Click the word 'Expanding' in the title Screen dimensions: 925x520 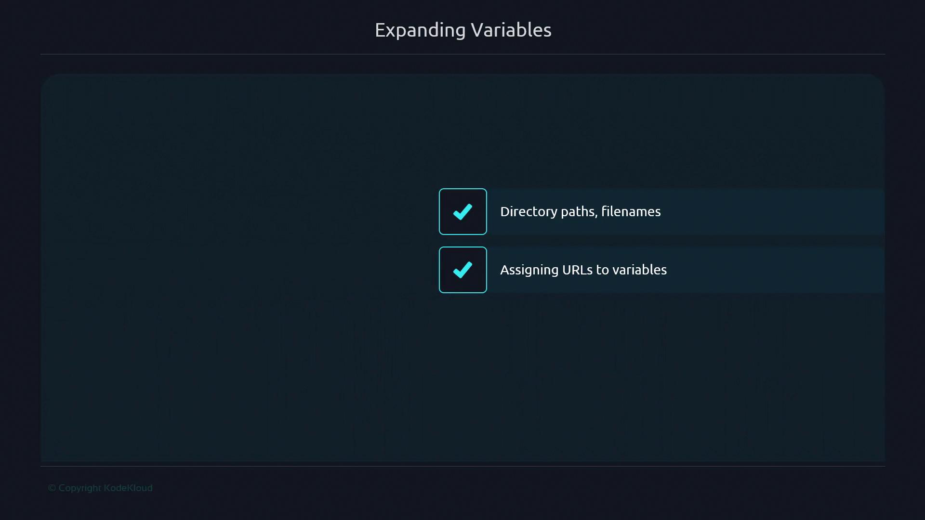click(420, 30)
